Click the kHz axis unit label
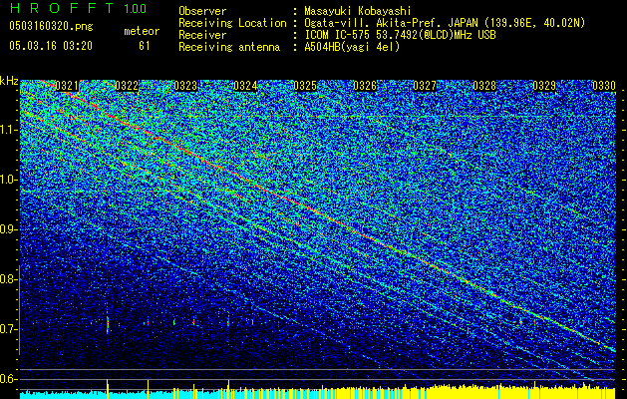 [x=9, y=81]
